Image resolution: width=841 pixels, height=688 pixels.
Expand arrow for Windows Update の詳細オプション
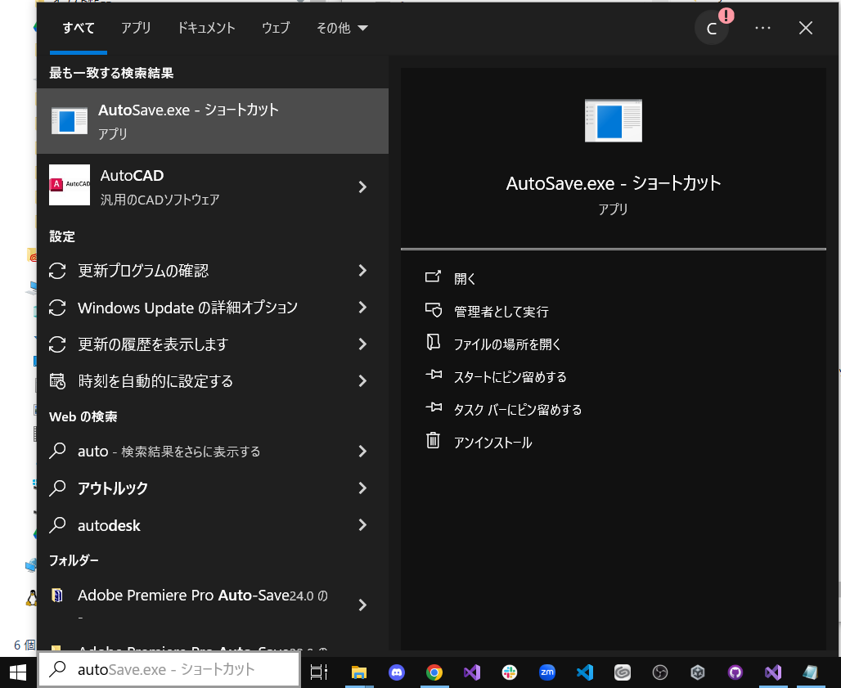point(362,308)
